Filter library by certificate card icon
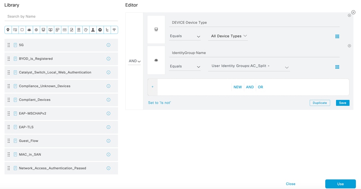The image size is (361, 189). pyautogui.click(x=15, y=30)
